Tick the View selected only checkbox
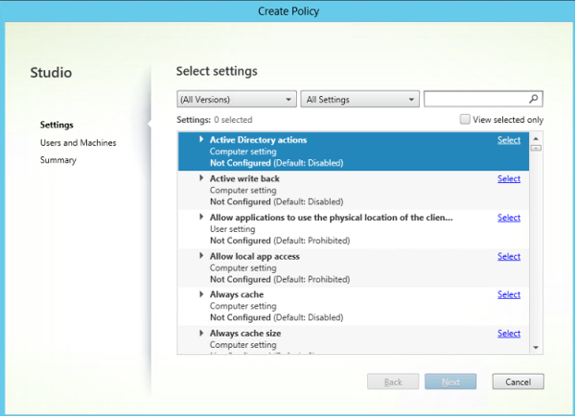577x418 pixels. pos(465,120)
